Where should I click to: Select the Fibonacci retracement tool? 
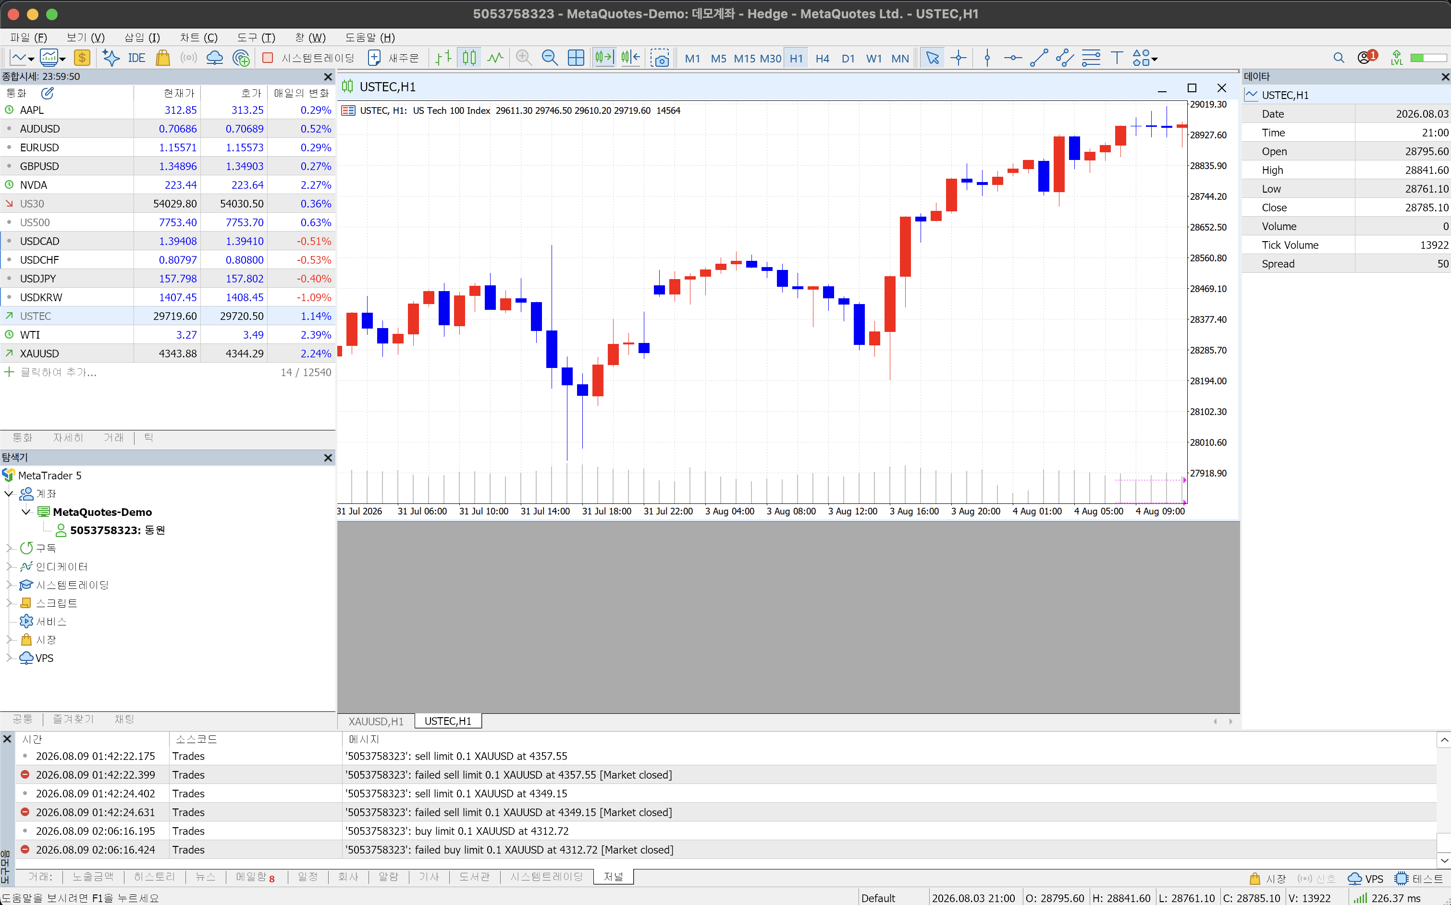pyautogui.click(x=1091, y=58)
